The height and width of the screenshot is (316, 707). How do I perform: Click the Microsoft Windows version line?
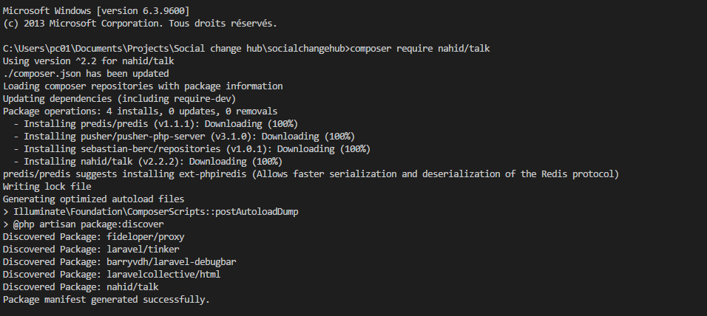(96, 10)
